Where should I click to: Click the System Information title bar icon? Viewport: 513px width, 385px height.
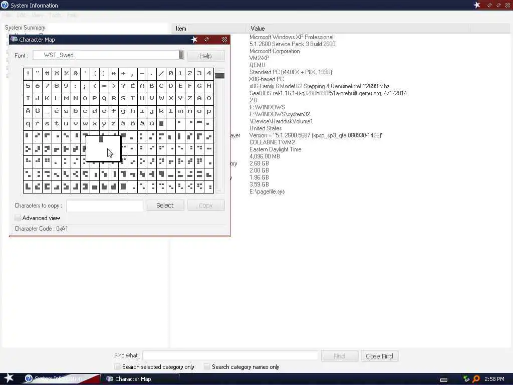[x=5, y=5]
